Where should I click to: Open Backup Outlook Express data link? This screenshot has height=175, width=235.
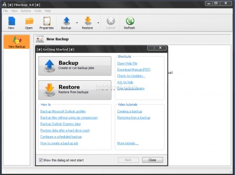click(61, 124)
